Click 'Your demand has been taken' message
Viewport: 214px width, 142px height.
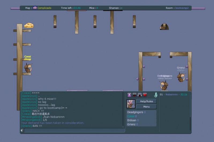[52, 123]
